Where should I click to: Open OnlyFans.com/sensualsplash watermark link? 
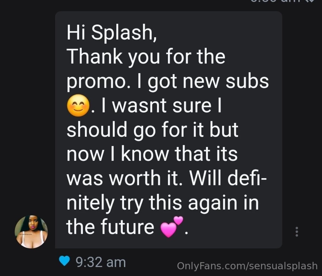[x=247, y=266]
